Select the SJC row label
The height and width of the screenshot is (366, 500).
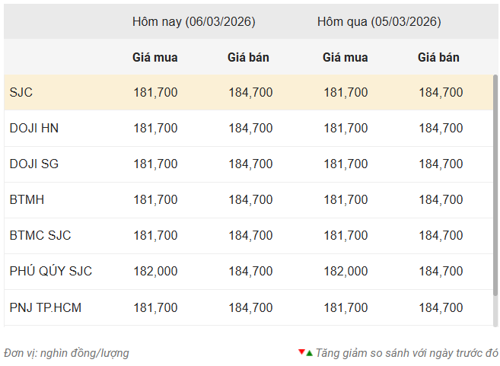click(x=21, y=93)
